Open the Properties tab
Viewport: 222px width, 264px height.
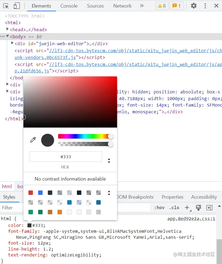(172, 197)
